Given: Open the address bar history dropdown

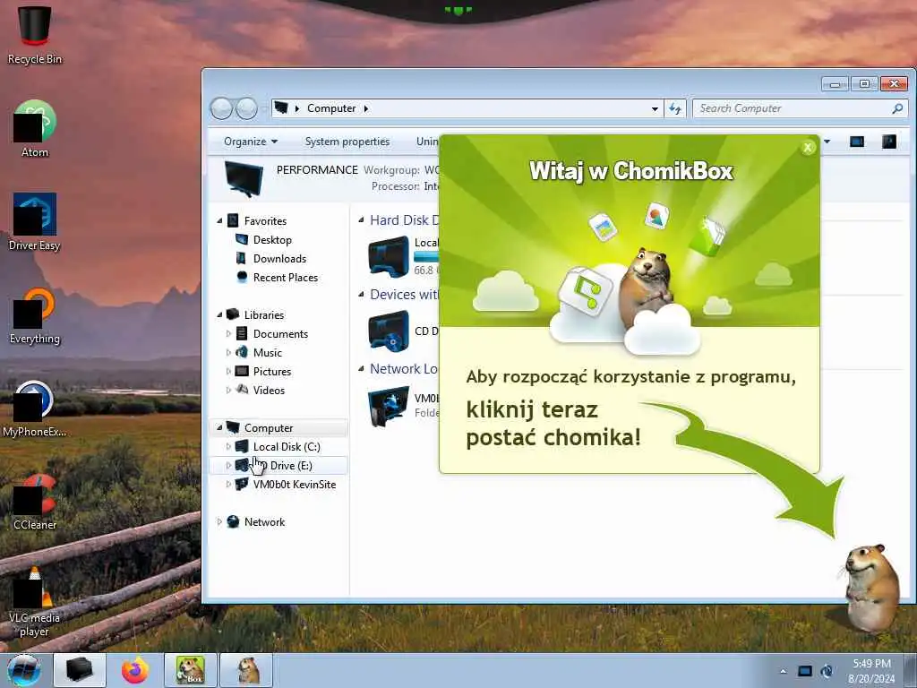Looking at the screenshot, I should point(655,108).
